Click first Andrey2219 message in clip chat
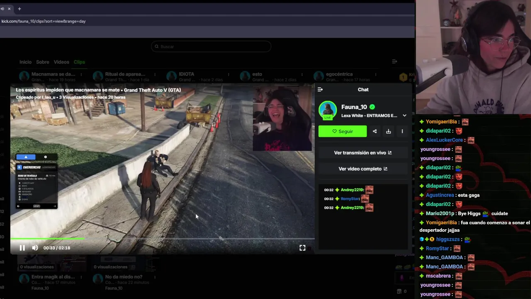The width and height of the screenshot is (531, 299). 348,190
